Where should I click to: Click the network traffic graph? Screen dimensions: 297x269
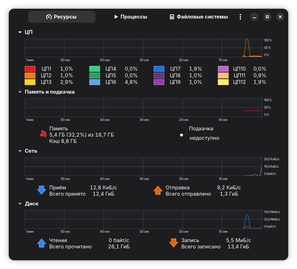[143, 167]
